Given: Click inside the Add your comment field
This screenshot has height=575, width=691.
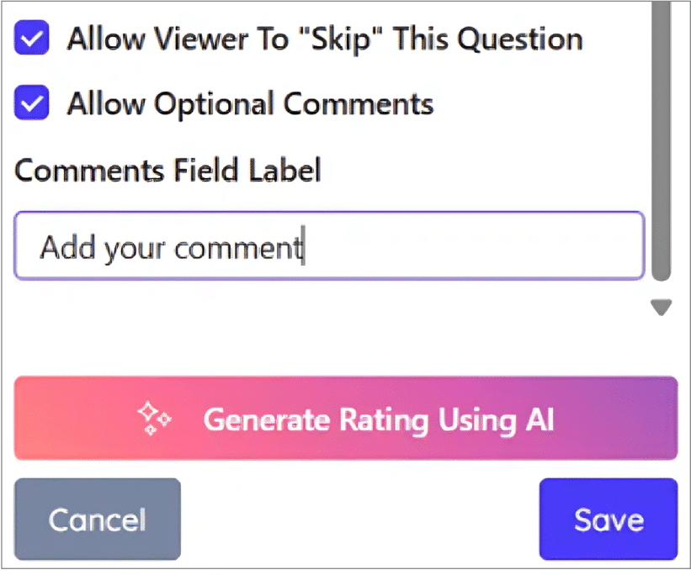Looking at the screenshot, I should tap(328, 245).
